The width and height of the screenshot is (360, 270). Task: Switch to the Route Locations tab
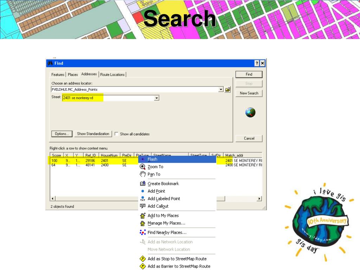(x=112, y=75)
